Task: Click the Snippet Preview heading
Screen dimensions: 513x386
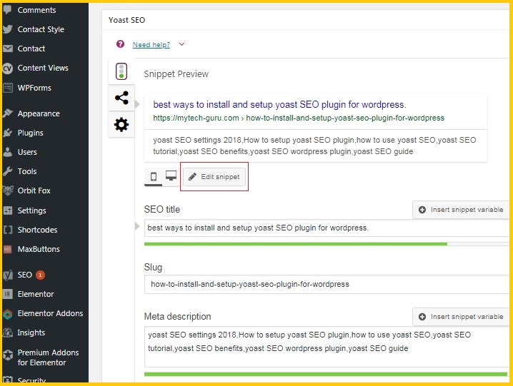Action: coord(176,74)
